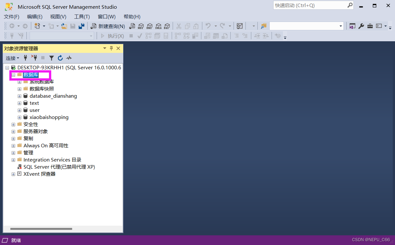Open the 视图(V) menu

point(58,17)
